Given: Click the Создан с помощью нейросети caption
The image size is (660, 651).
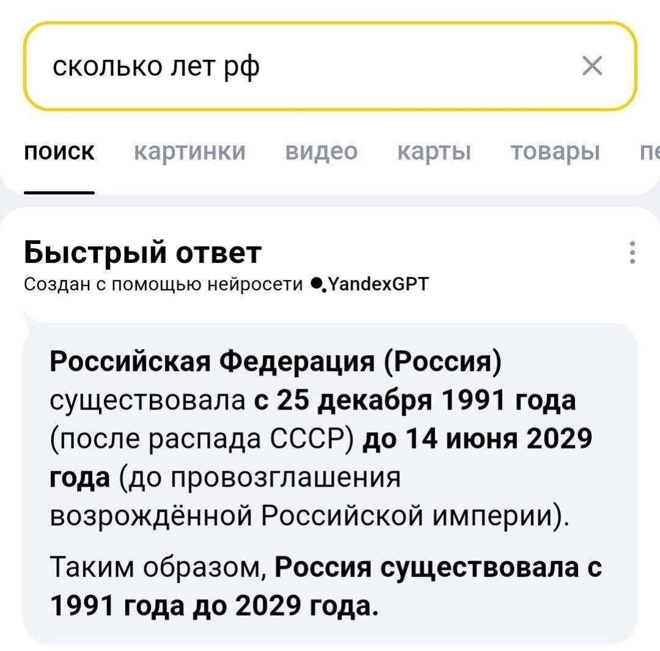Looking at the screenshot, I should coord(164,284).
